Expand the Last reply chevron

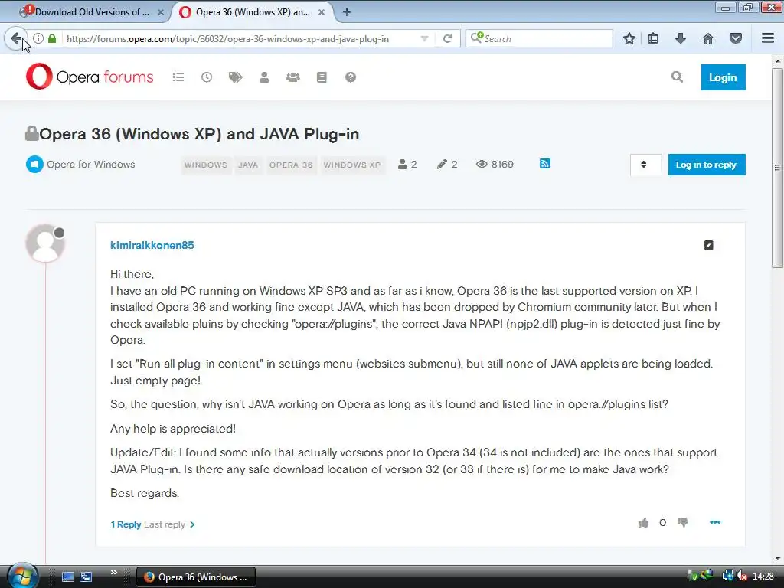pos(192,524)
